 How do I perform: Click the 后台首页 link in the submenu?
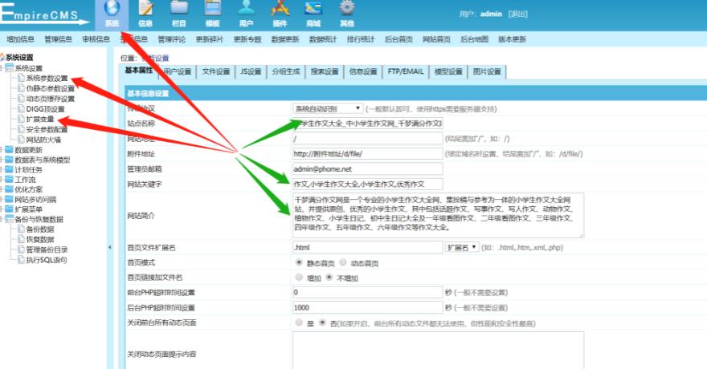(398, 39)
